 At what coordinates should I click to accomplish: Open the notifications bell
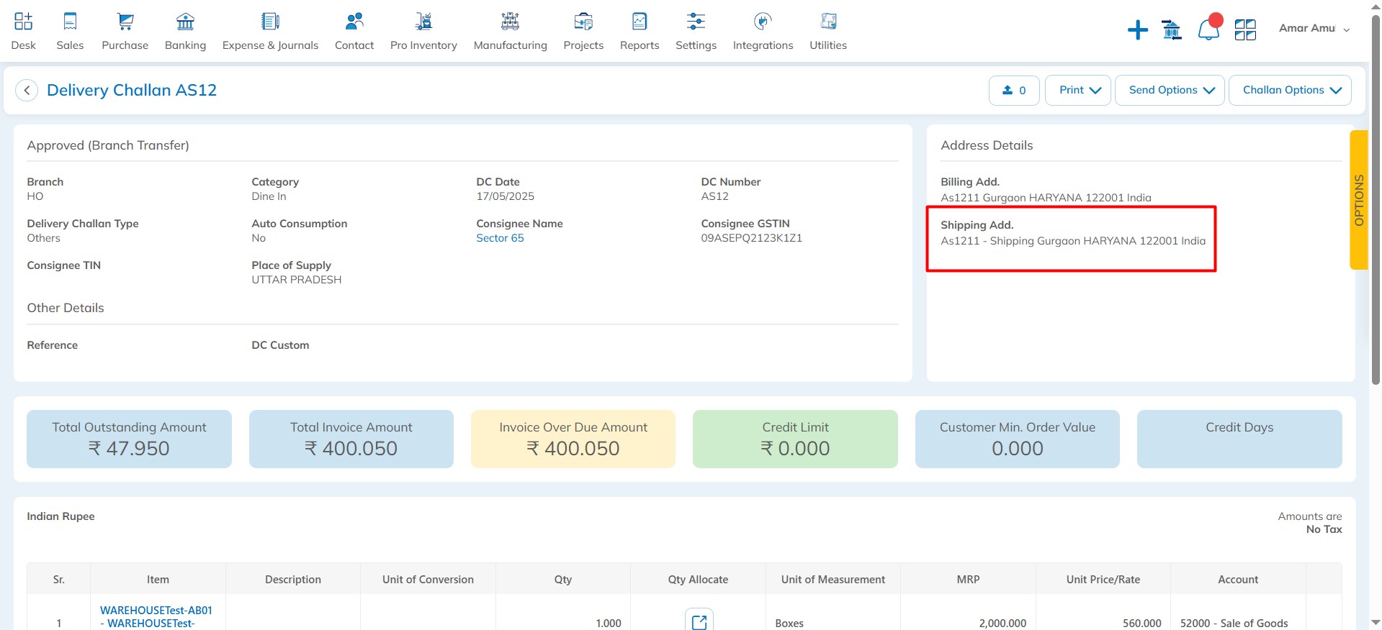[x=1208, y=29]
